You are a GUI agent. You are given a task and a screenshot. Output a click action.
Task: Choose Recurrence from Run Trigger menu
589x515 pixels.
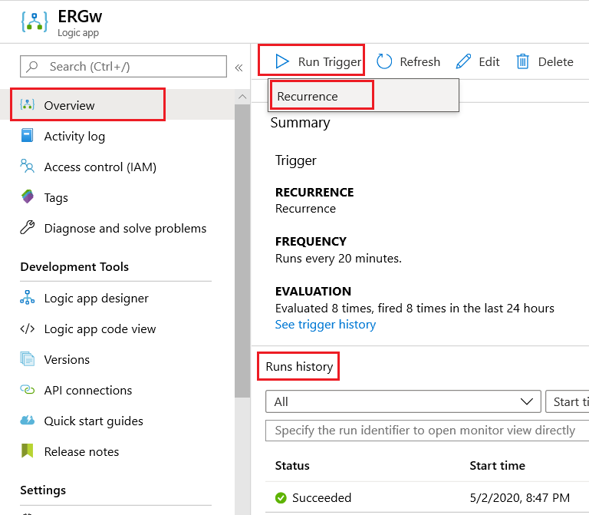(x=308, y=96)
